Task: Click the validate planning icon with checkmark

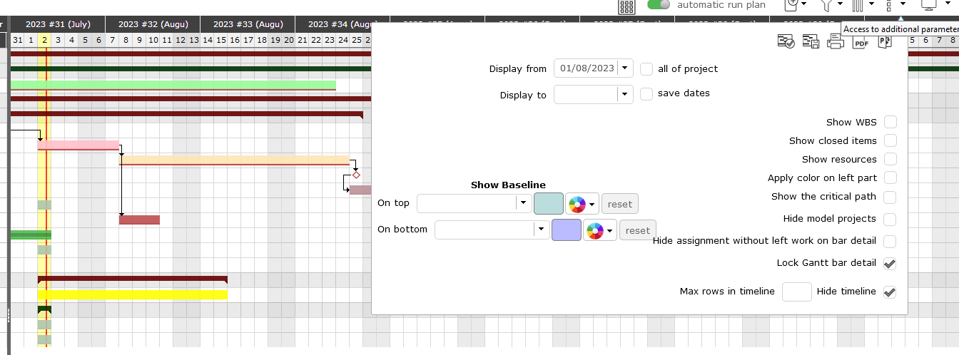Action: coord(786,42)
